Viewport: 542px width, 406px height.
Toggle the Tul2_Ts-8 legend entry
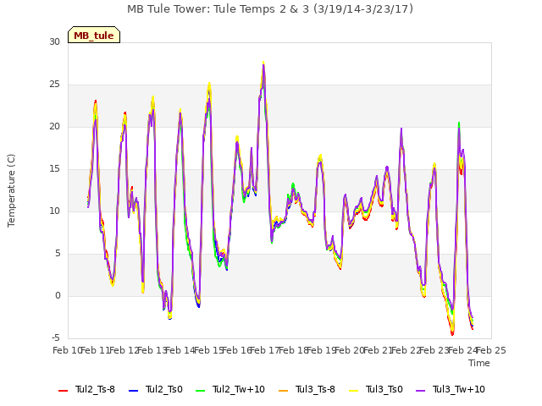86,389
